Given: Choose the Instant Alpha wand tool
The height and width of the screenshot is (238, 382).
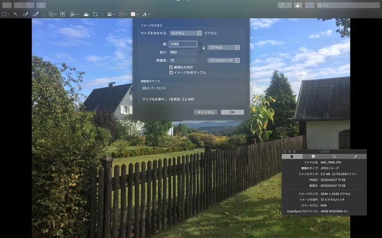Looking at the screenshot, I should [16, 14].
